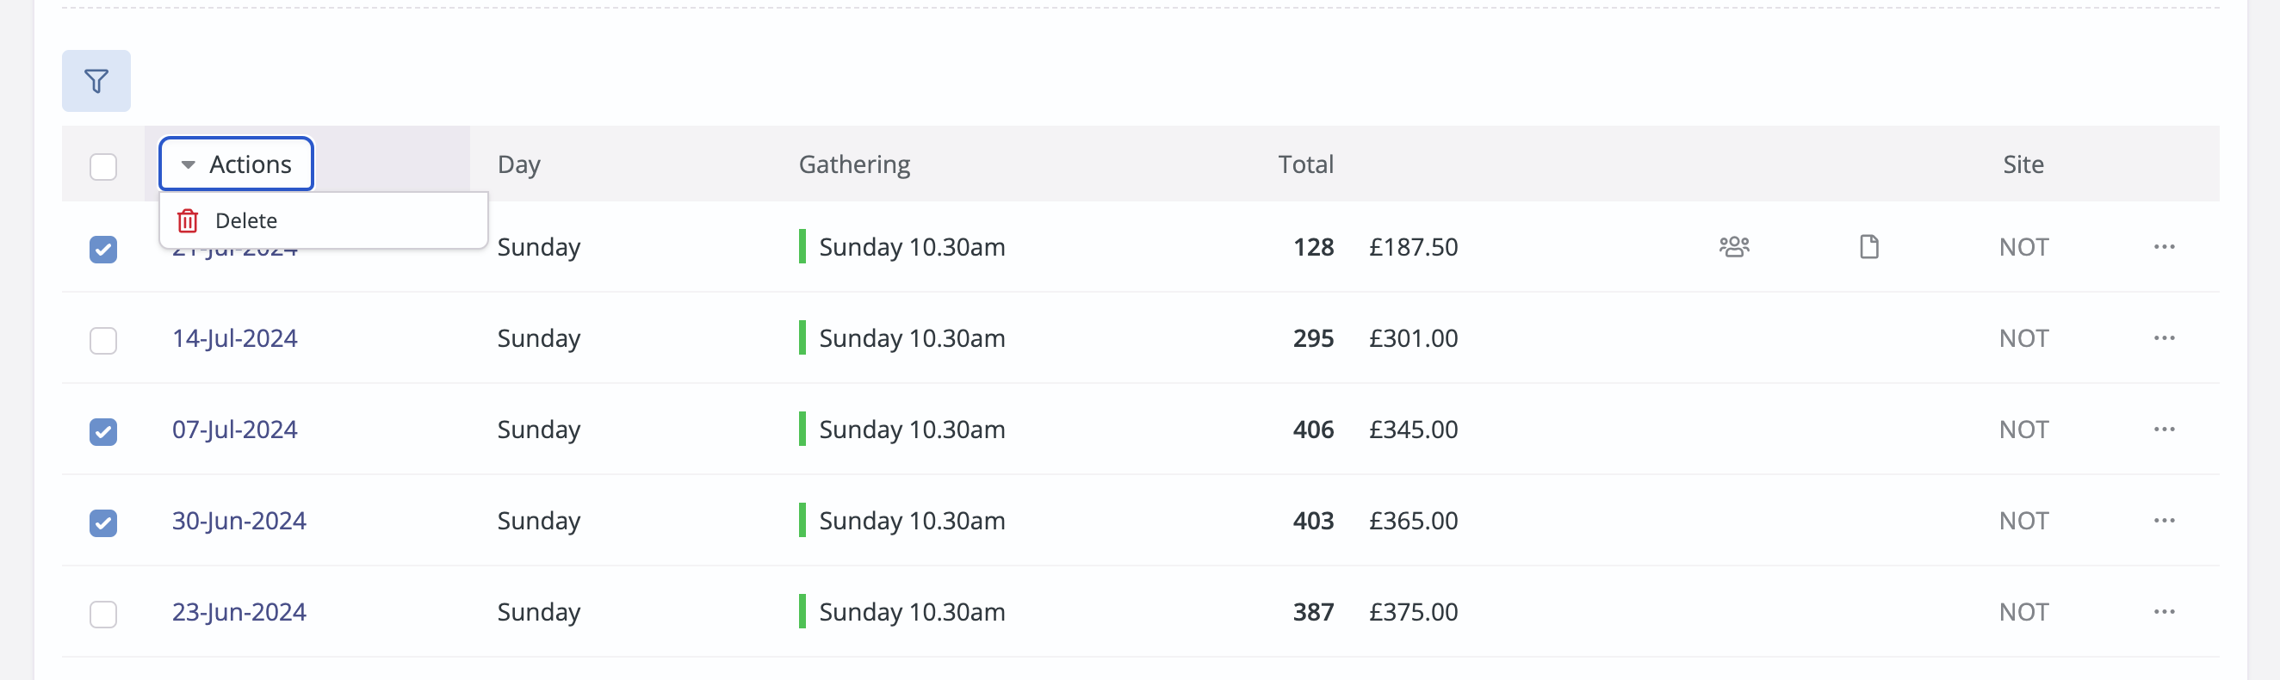Open three-dot menu for the £187.50 row
Image resolution: width=2280 pixels, height=680 pixels.
[2164, 247]
